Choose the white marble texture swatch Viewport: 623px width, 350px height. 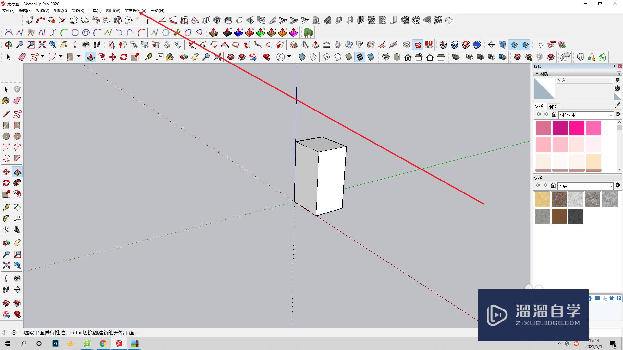click(x=576, y=199)
